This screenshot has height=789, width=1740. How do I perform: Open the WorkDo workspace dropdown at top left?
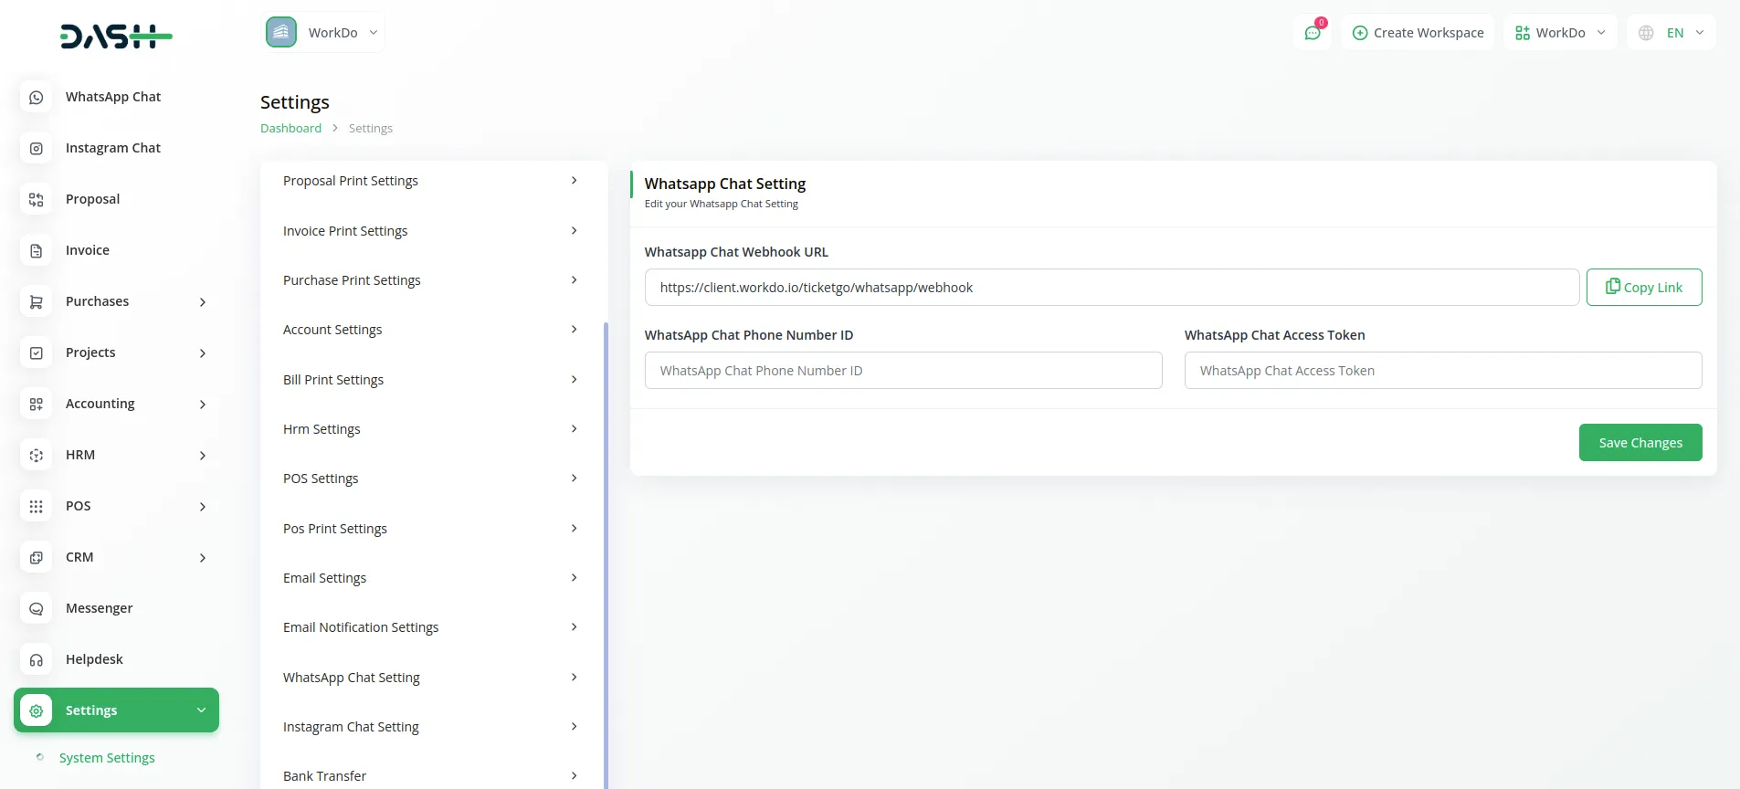(x=323, y=33)
